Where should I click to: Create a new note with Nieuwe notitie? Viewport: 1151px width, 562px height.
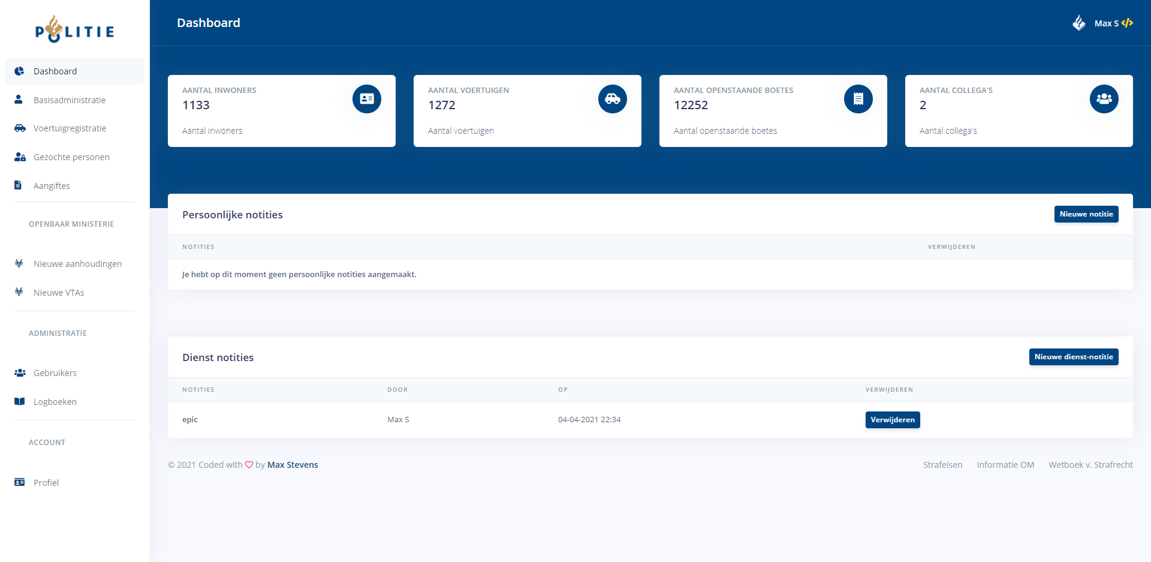pyautogui.click(x=1086, y=214)
